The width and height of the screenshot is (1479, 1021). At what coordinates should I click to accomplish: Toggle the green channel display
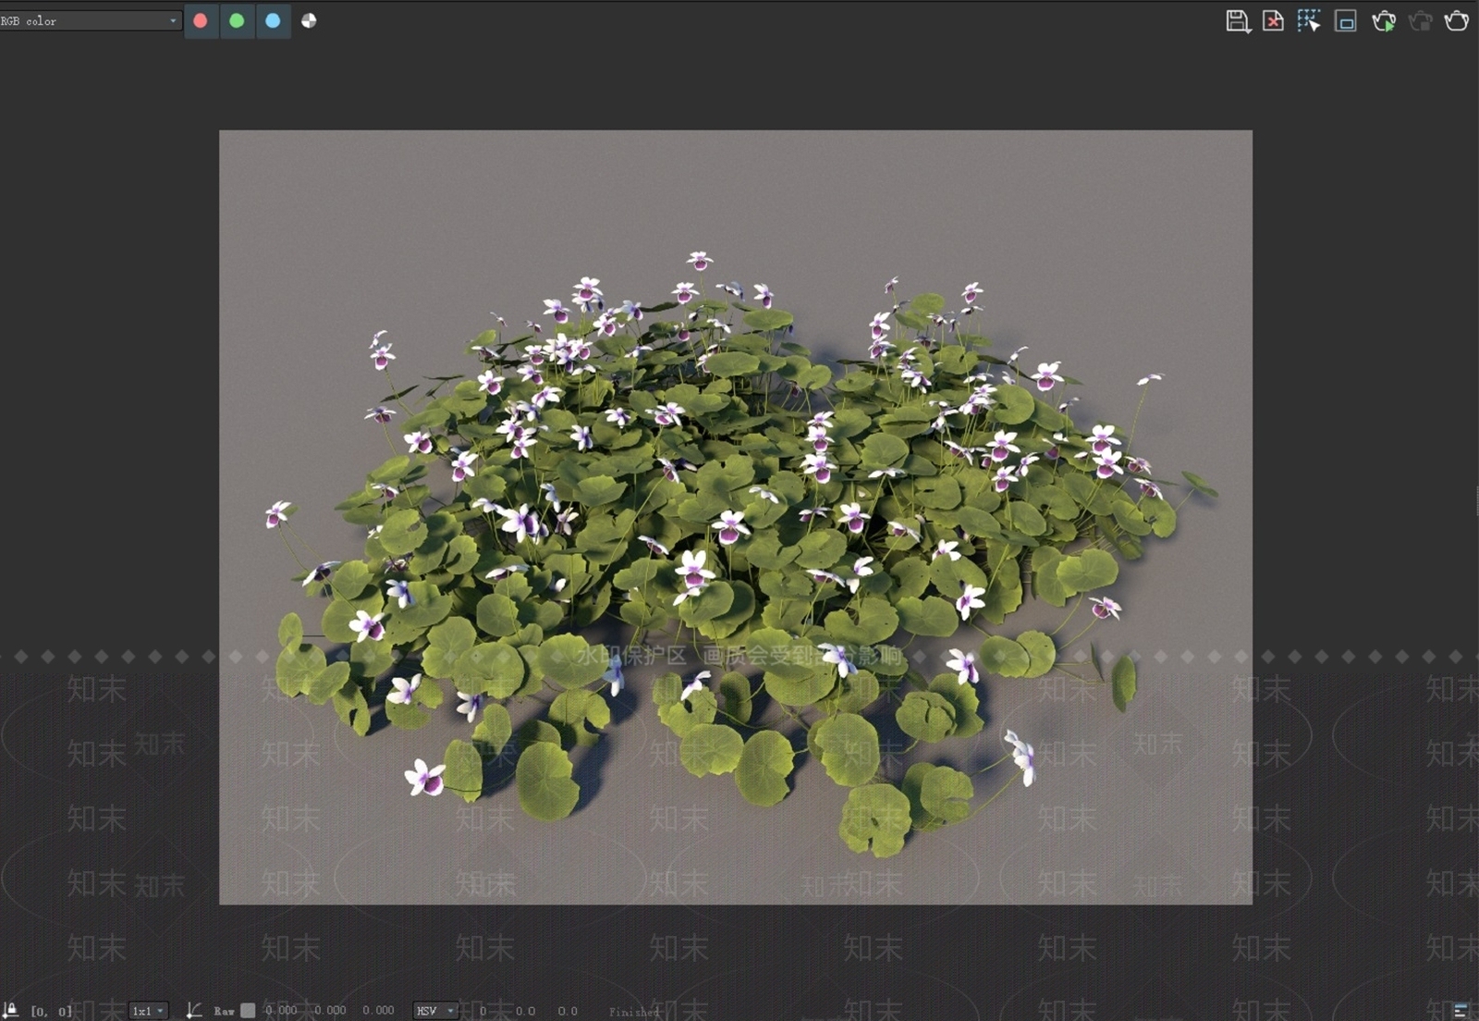(x=237, y=20)
